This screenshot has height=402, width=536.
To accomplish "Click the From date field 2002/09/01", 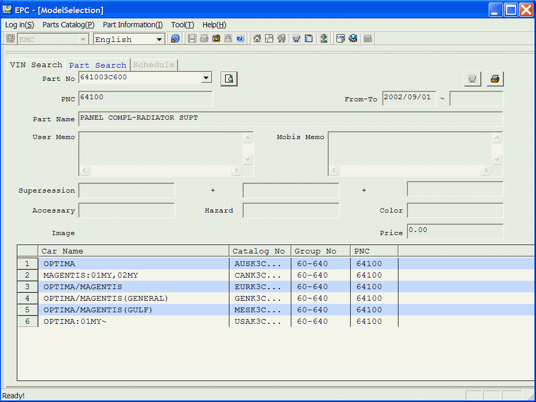I will pos(409,99).
